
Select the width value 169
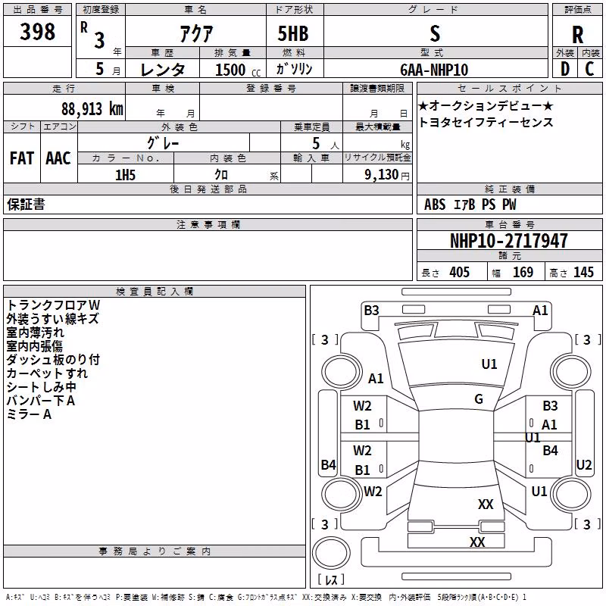click(x=523, y=273)
